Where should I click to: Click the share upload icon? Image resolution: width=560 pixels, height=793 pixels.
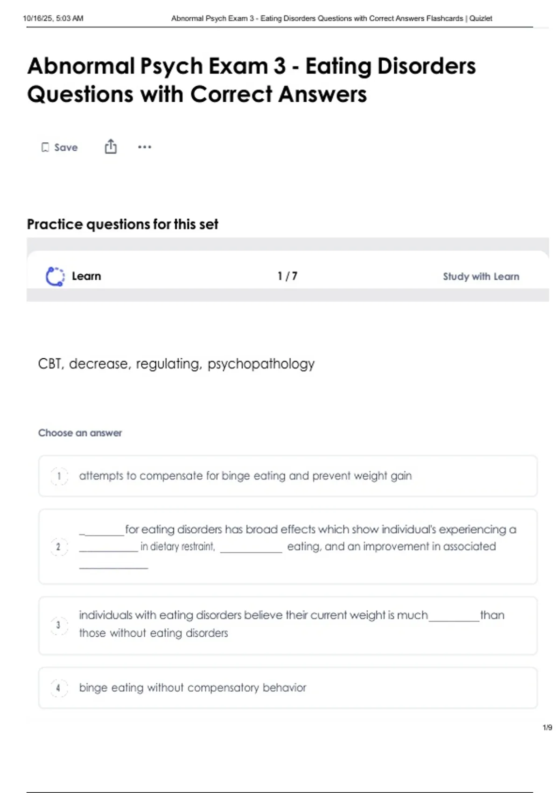point(111,146)
